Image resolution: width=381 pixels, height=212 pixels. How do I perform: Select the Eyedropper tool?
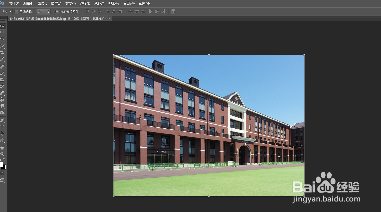tap(2, 59)
